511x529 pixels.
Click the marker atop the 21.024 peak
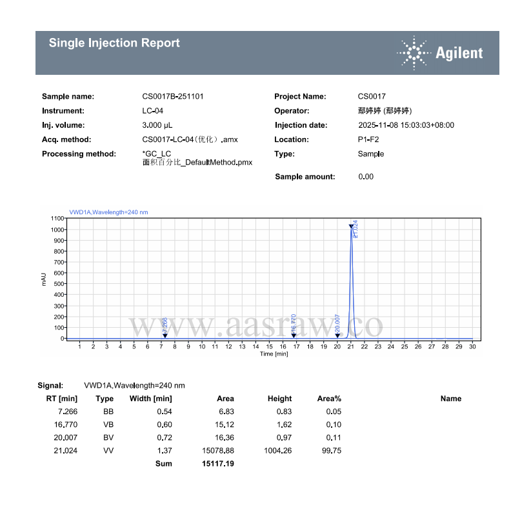point(351,226)
